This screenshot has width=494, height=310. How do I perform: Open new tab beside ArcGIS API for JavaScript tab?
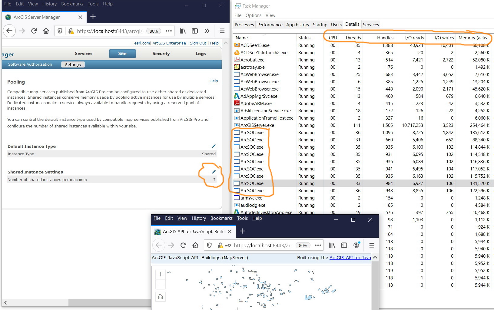[x=242, y=231]
